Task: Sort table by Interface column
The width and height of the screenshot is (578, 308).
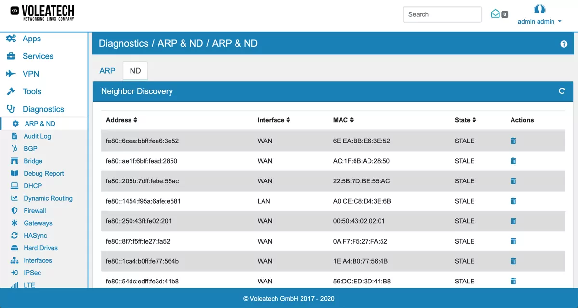Action: 274,120
